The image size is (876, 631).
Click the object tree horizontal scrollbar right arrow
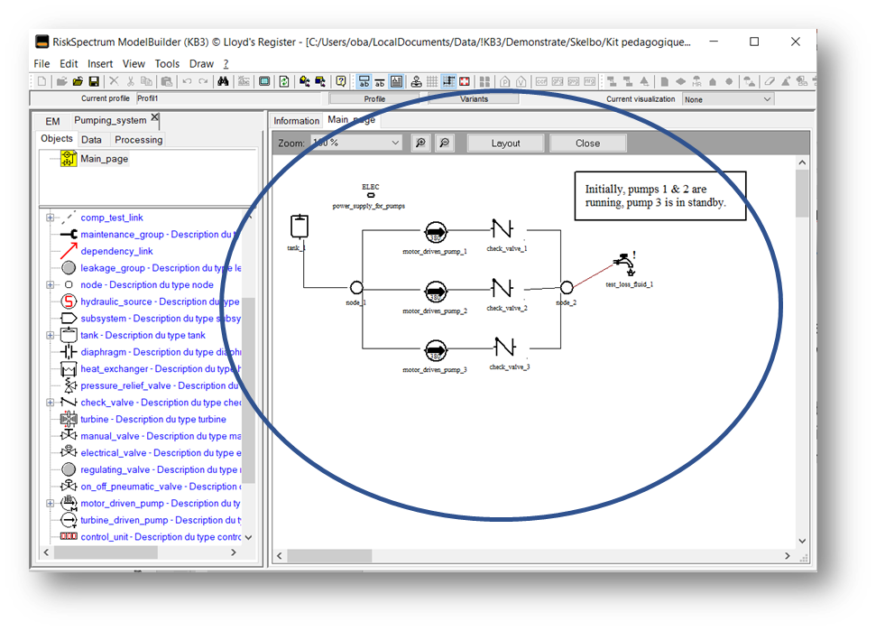(234, 552)
